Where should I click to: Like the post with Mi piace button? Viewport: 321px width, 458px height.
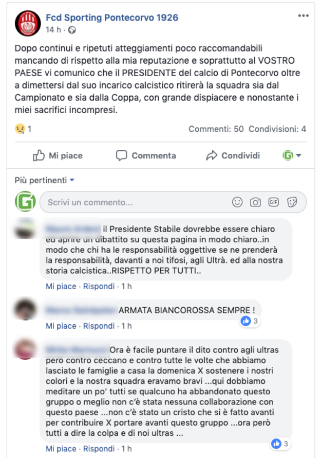(58, 156)
